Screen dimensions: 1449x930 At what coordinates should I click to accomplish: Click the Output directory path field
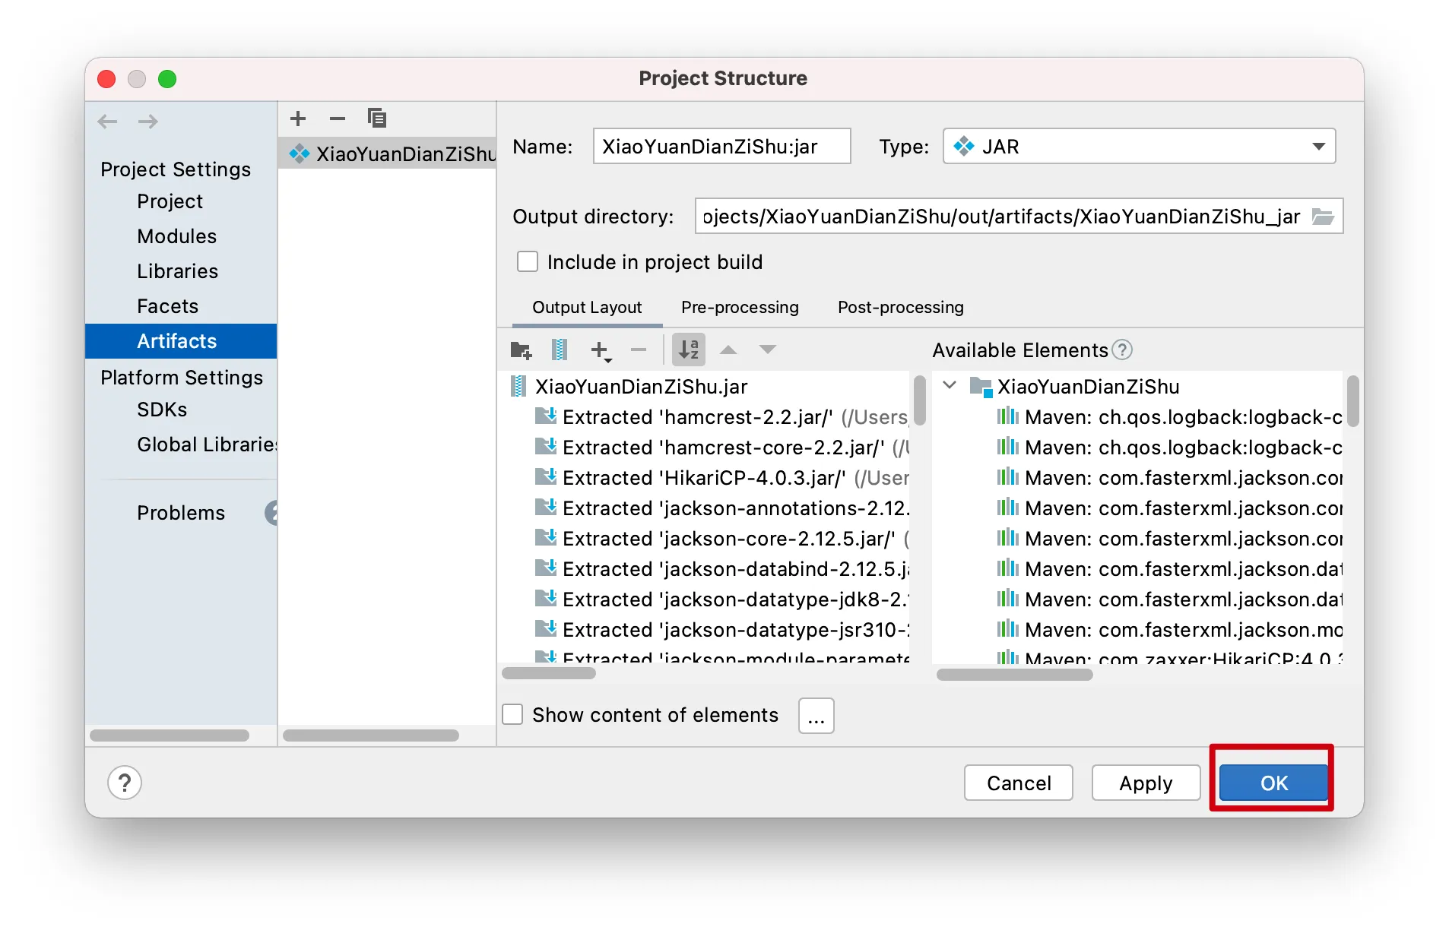pyautogui.click(x=1002, y=217)
